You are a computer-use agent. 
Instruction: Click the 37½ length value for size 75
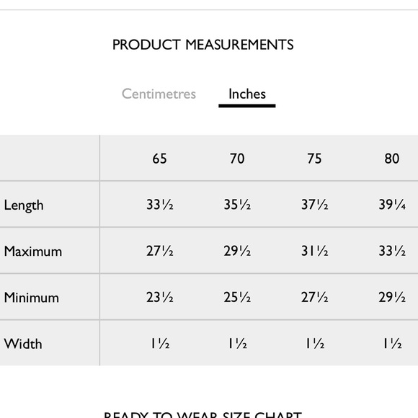[x=314, y=205]
